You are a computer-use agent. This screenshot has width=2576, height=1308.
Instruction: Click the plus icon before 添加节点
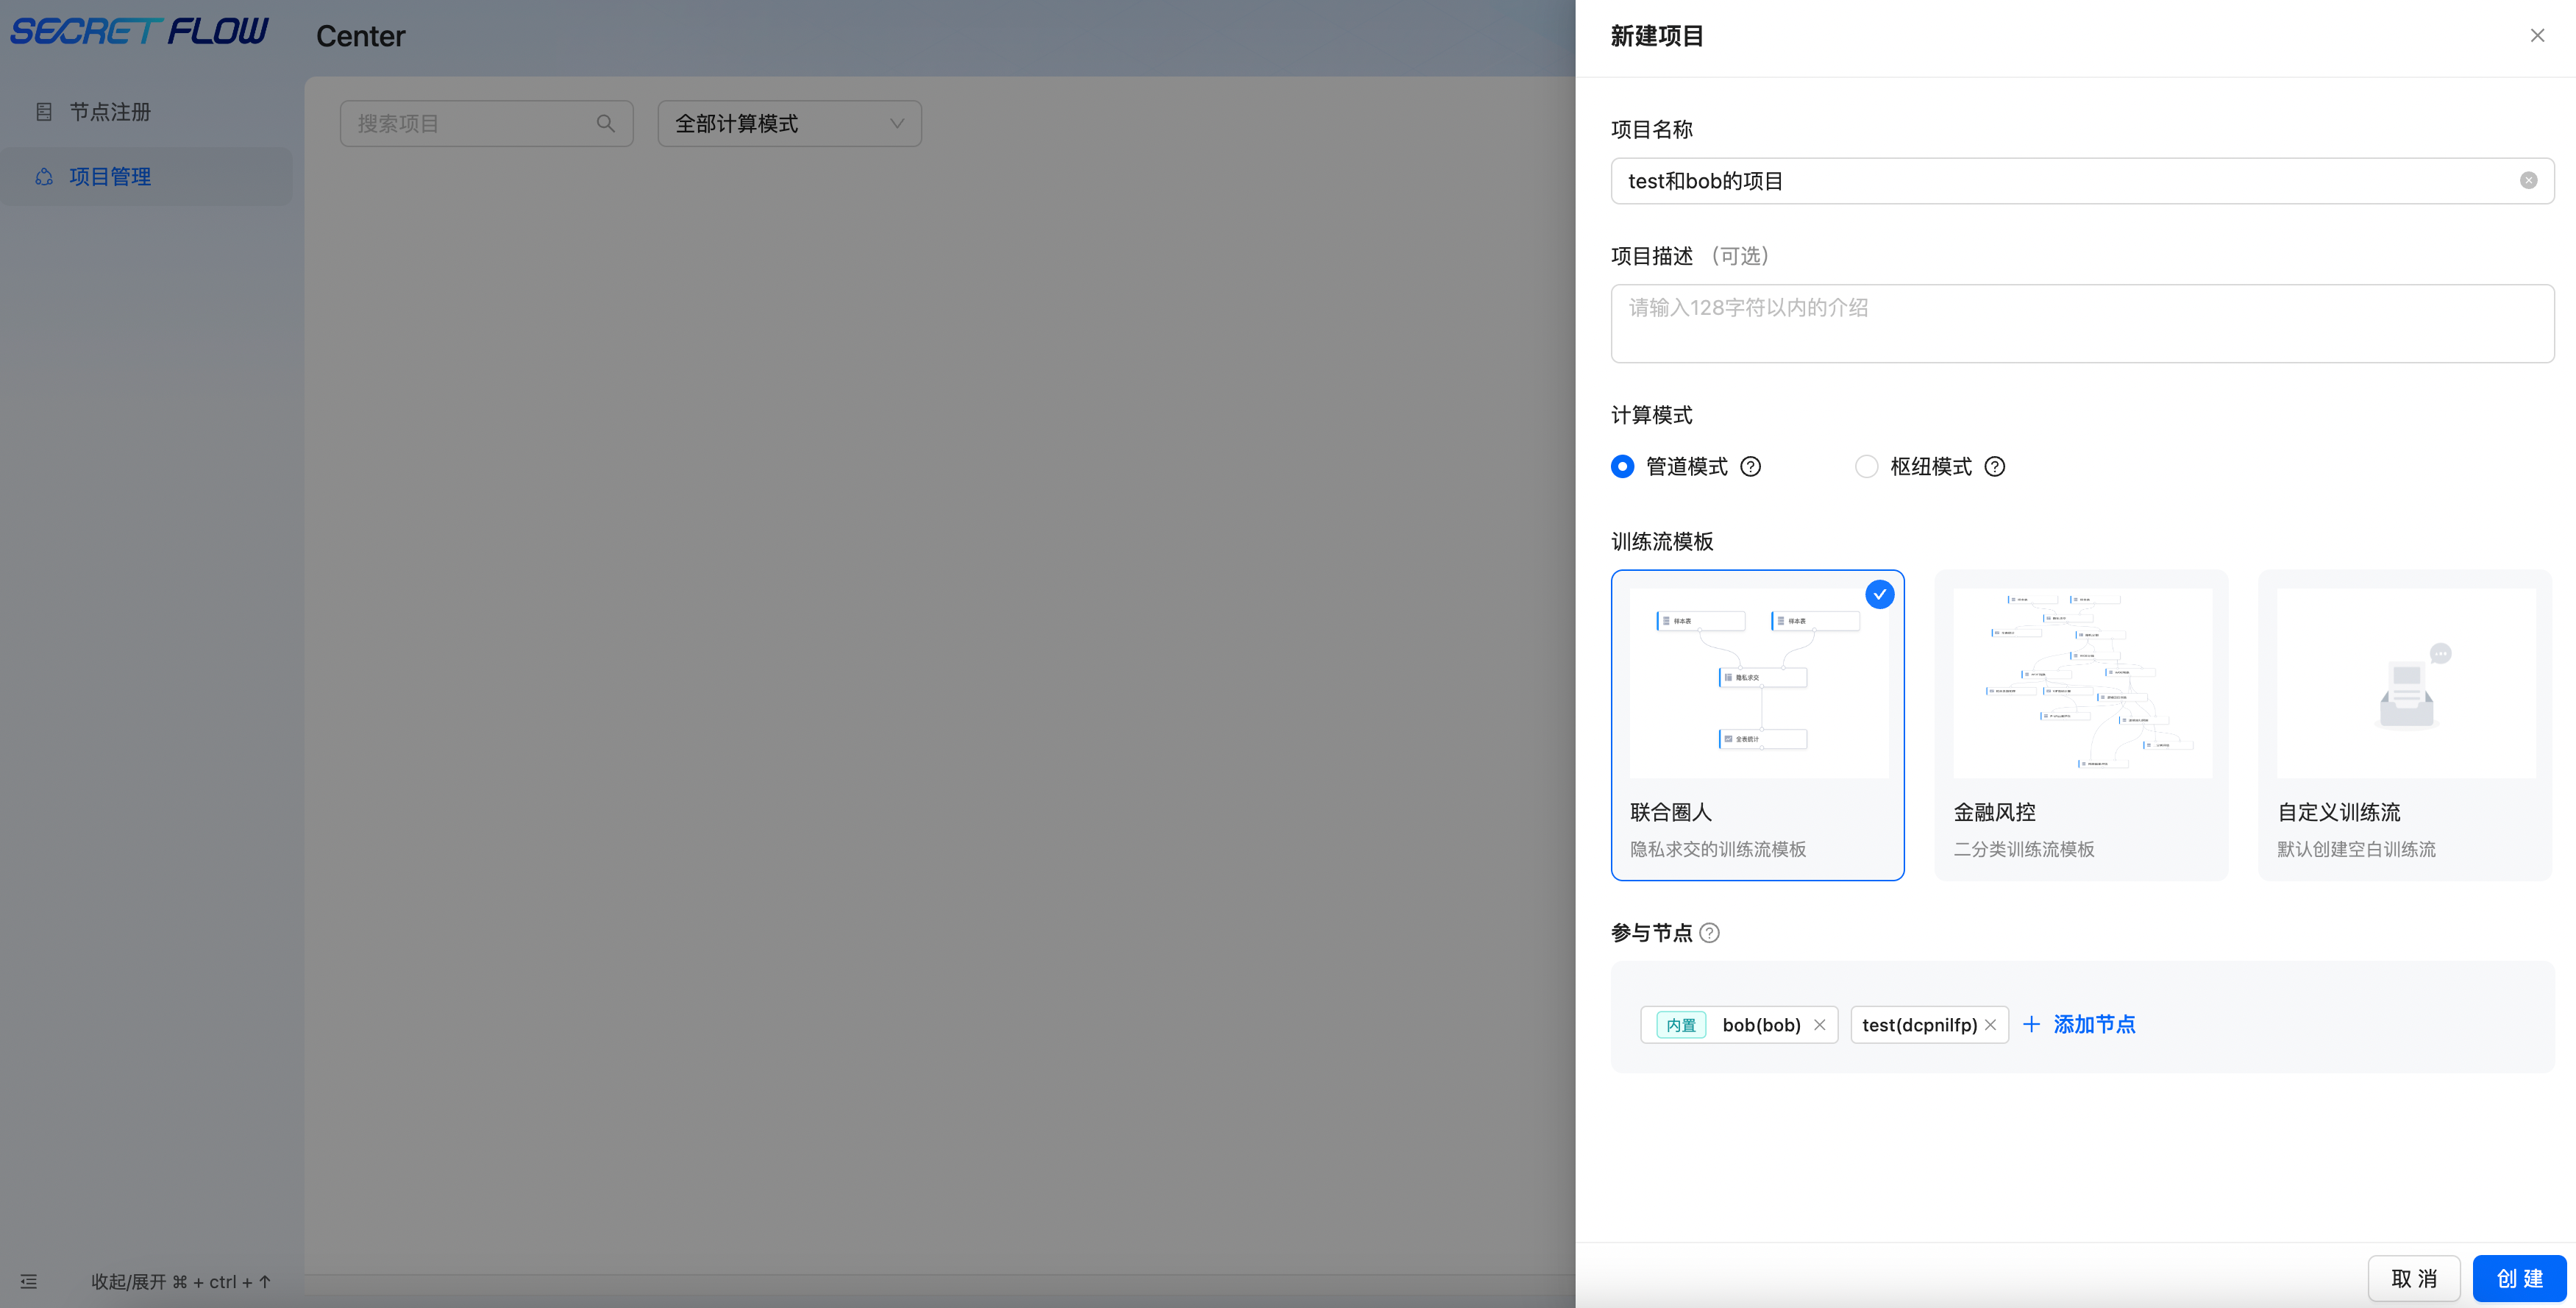pyautogui.click(x=2031, y=1025)
